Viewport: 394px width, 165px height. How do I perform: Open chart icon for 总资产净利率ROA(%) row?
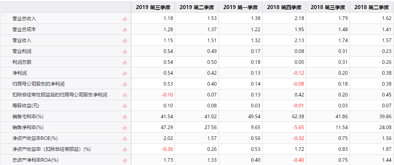(125, 160)
